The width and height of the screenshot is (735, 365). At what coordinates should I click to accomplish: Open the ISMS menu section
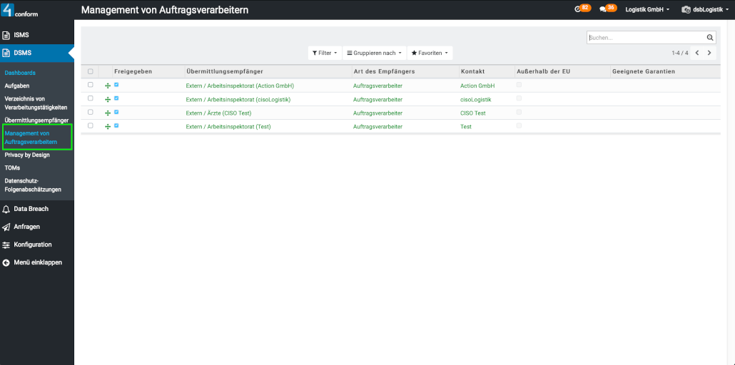(x=21, y=35)
